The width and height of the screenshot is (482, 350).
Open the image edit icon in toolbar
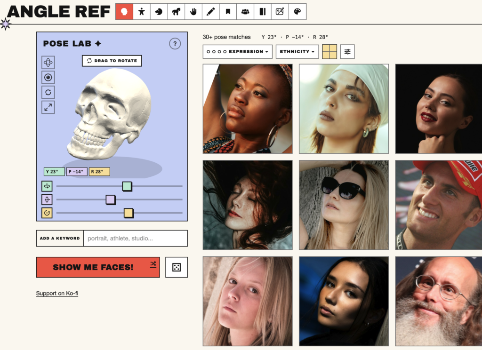[x=280, y=12]
